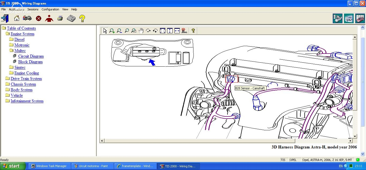Click the white van icon at top right
Screen dimensions: 366x170
349,18
